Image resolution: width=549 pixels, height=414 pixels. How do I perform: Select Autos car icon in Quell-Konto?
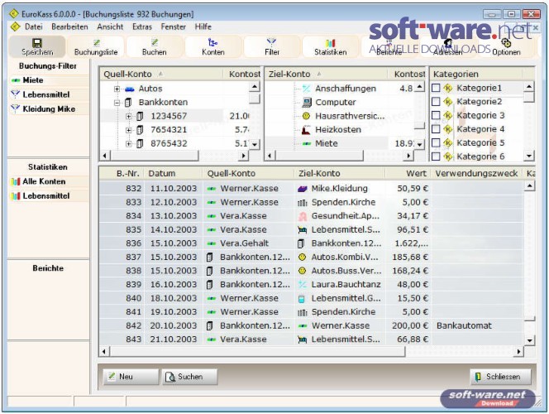coord(130,89)
